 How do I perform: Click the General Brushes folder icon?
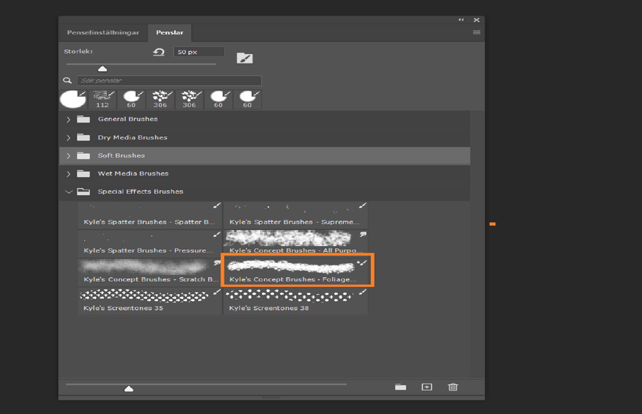(83, 119)
